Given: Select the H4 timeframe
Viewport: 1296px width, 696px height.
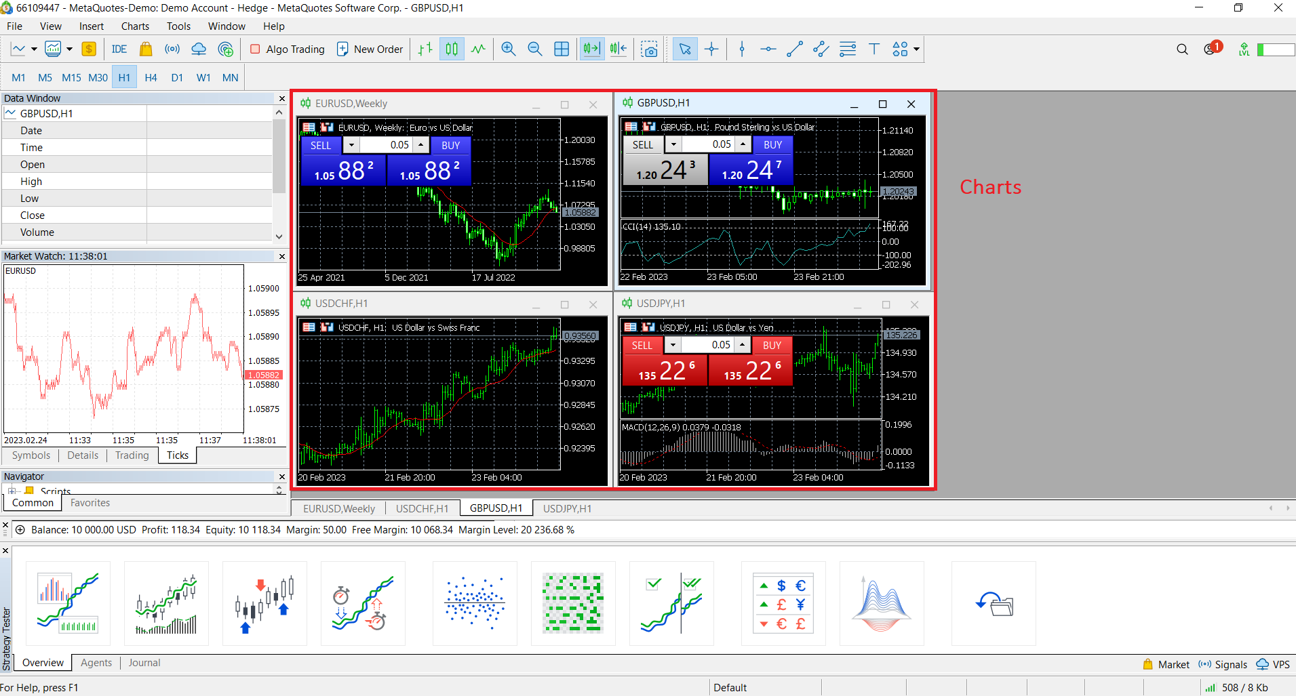Looking at the screenshot, I should [151, 77].
